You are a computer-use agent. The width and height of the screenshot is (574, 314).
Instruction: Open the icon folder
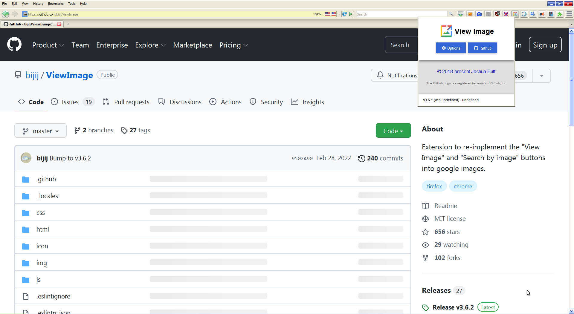click(x=42, y=246)
